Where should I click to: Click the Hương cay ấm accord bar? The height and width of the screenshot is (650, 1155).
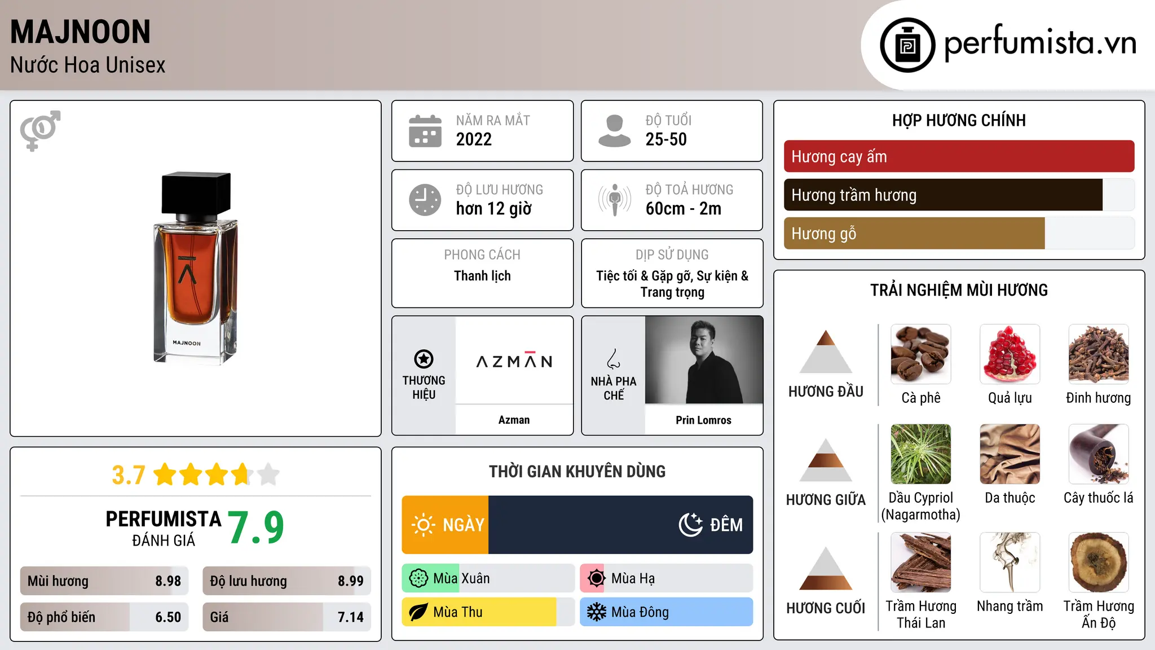pos(959,156)
